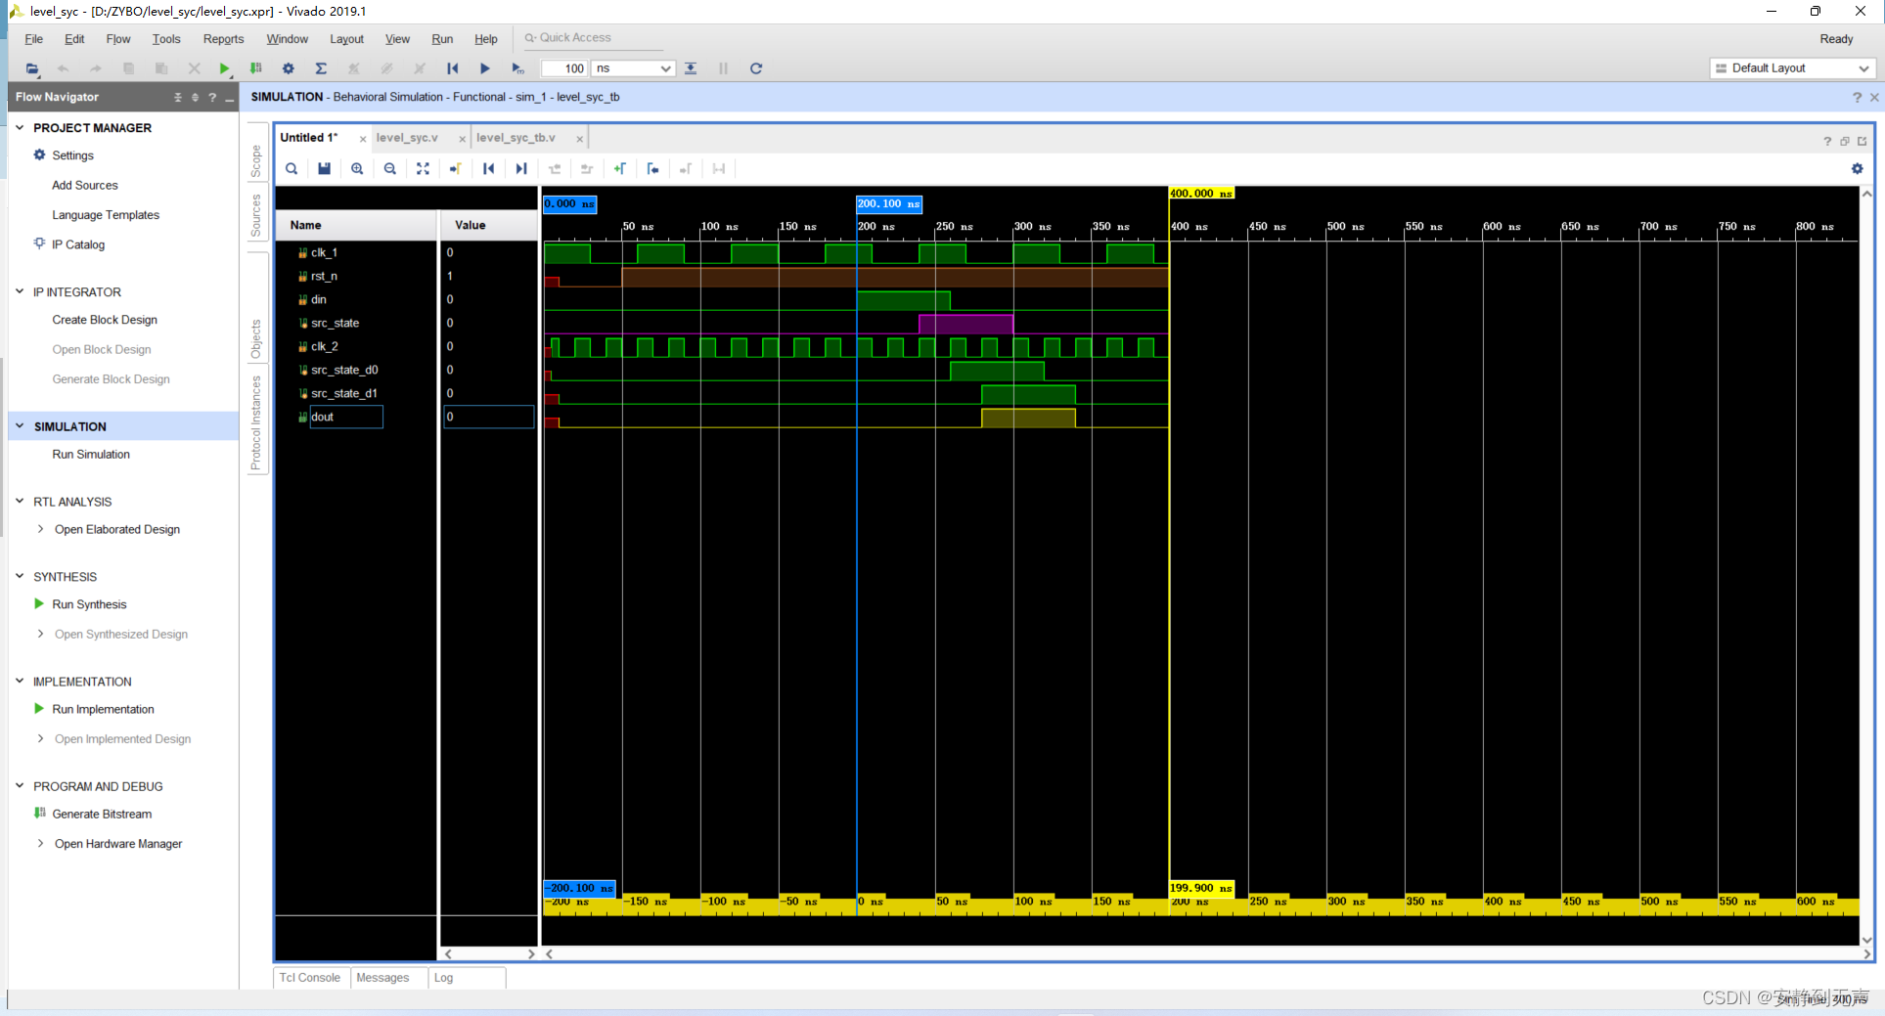Screen dimensions: 1885x1016
Task: Save the waveform configuration
Action: 324,168
